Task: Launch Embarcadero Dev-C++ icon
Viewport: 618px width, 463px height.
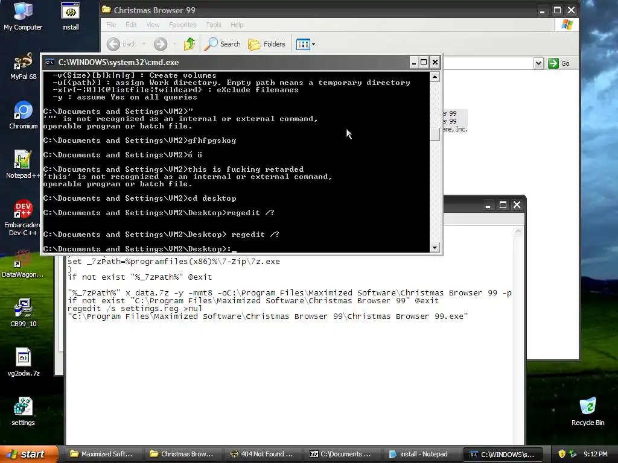Action: (x=23, y=218)
